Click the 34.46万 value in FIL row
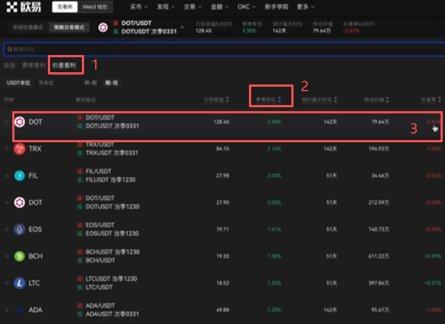The image size is (445, 324). tap(380, 176)
